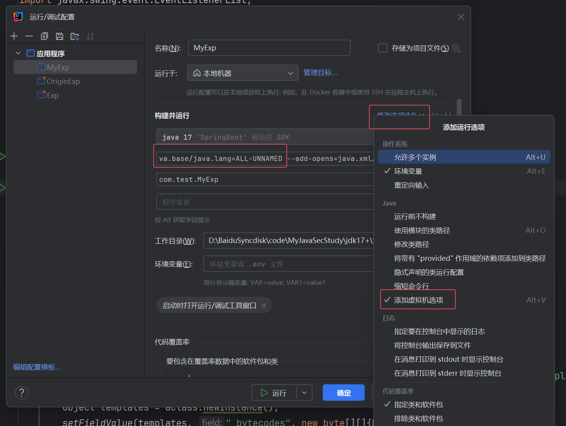Click the add new configuration plus icon

coord(14,36)
